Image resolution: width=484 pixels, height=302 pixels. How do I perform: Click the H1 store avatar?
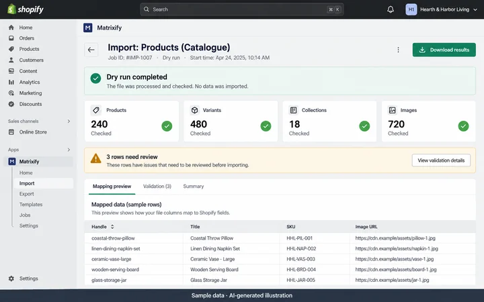411,9
